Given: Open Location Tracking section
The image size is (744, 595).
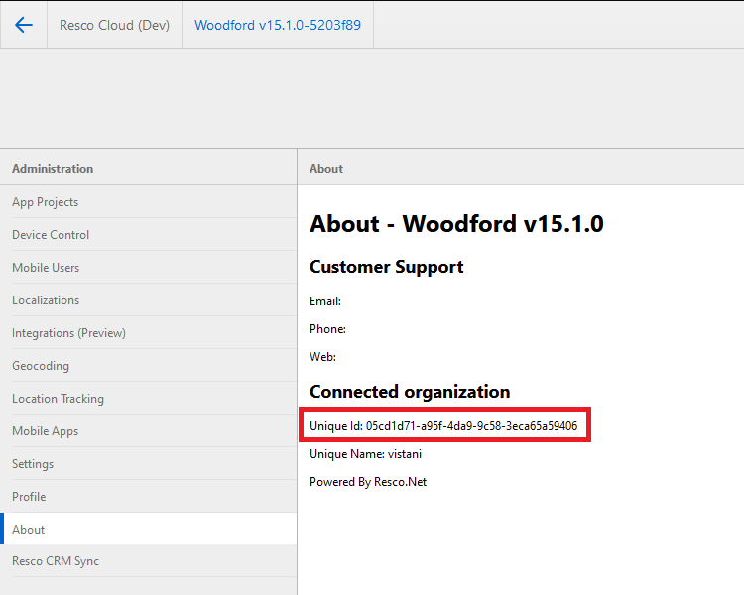Looking at the screenshot, I should [x=58, y=399].
